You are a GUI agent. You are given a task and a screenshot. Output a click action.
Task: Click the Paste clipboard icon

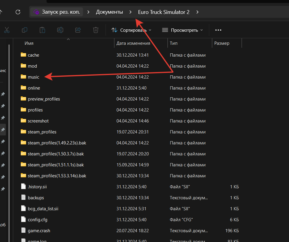tap(42, 30)
